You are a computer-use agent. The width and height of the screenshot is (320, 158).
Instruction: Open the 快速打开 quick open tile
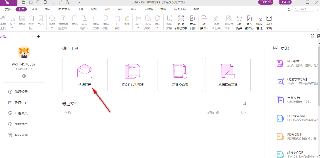(85, 74)
